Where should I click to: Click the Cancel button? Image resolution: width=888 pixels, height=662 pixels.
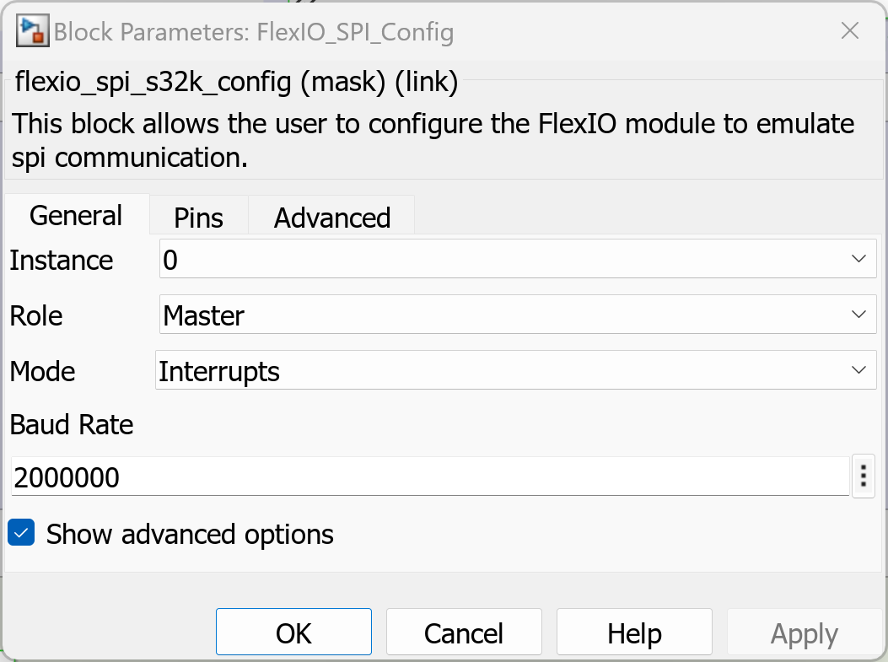(464, 633)
